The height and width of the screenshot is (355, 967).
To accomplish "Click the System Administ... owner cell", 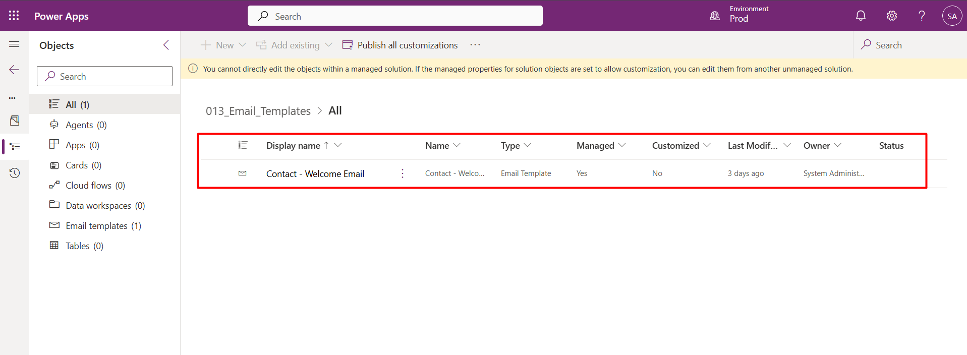I will tap(834, 173).
